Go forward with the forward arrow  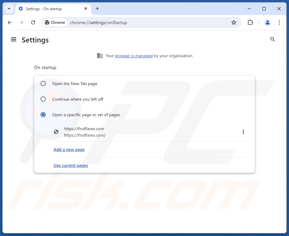point(21,22)
